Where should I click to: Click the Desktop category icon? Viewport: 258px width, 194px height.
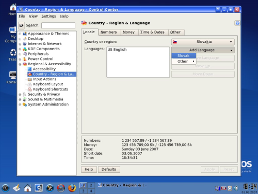pyautogui.click(x=25, y=39)
